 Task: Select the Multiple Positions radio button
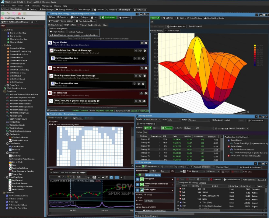click(x=68, y=32)
